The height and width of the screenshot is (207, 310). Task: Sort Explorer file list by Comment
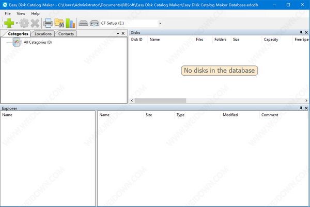pyautogui.click(x=284, y=115)
